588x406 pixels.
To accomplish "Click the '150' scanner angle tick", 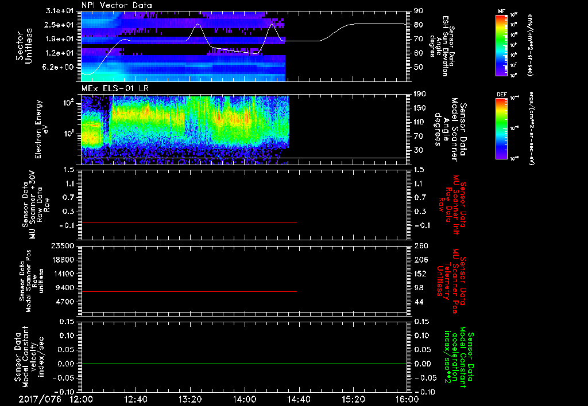I will tap(420, 108).
